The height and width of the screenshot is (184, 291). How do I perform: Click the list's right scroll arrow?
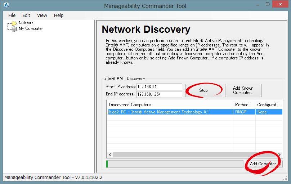pos(279,154)
